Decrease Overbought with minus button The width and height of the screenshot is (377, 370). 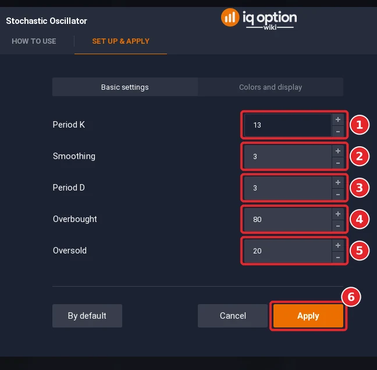(x=338, y=226)
